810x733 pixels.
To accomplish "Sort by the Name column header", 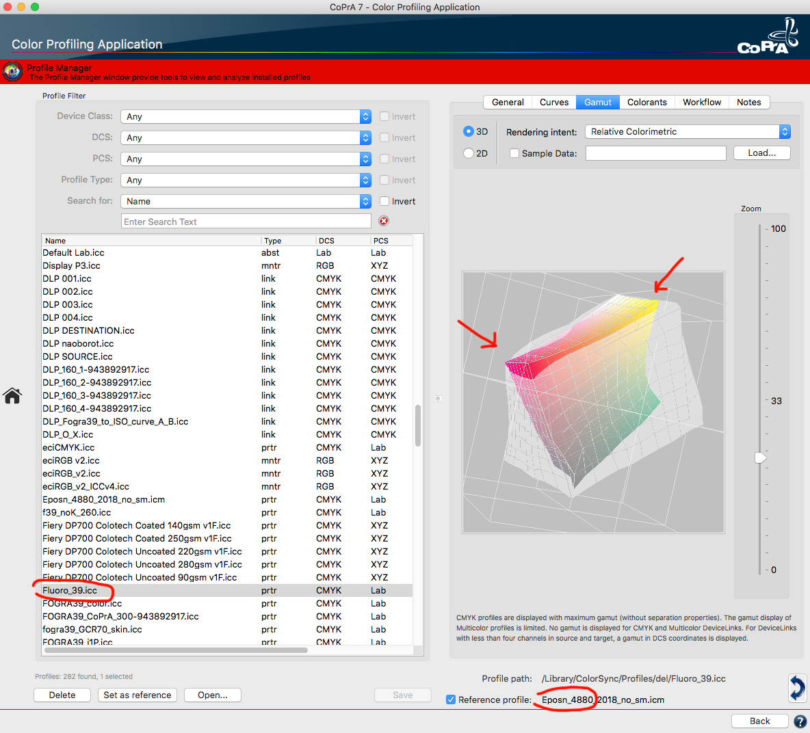I will 151,241.
